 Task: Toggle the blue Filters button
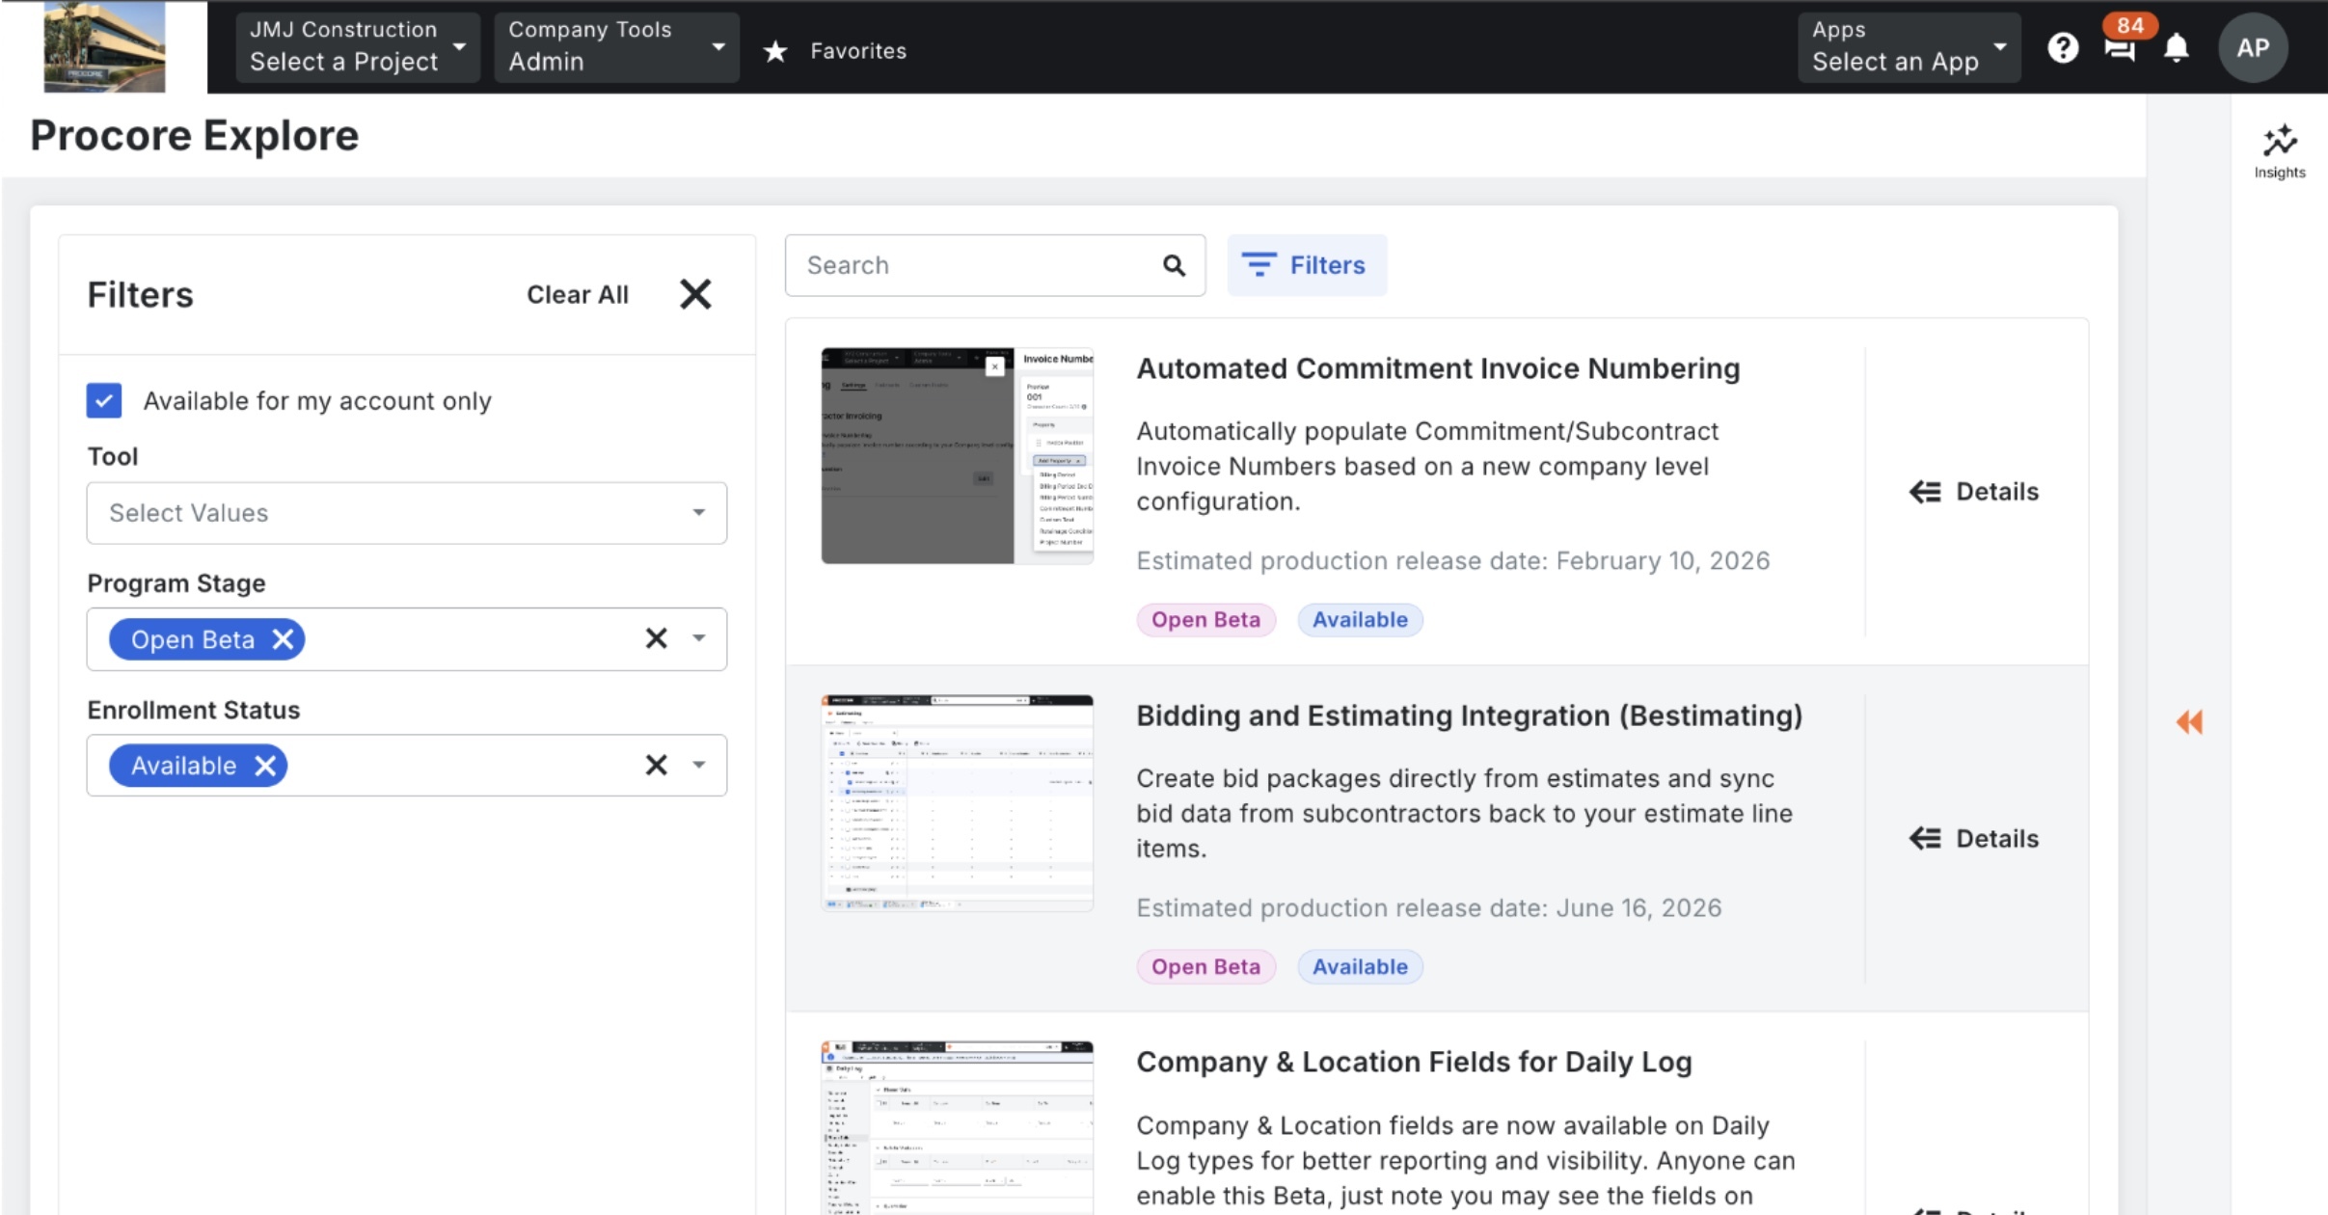[x=1306, y=265]
